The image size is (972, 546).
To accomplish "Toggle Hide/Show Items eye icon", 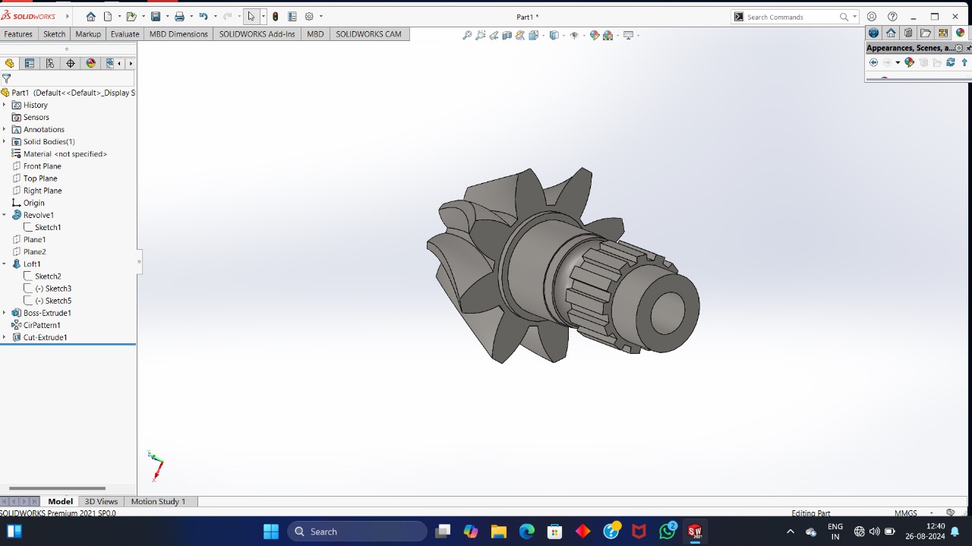I will 574,35.
